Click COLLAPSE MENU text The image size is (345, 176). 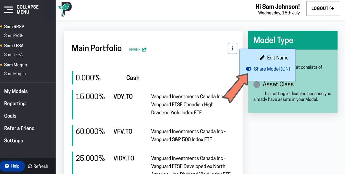tap(28, 10)
